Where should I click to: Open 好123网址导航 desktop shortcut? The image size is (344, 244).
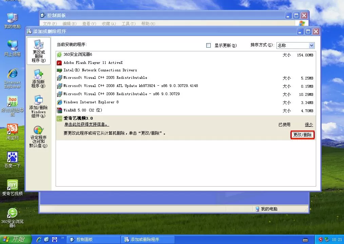13,106
